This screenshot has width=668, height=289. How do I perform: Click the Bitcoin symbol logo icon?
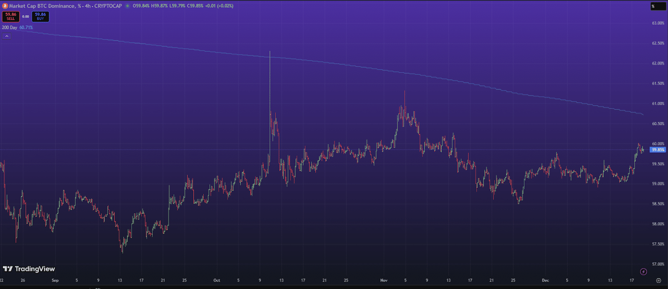click(x=5, y=6)
